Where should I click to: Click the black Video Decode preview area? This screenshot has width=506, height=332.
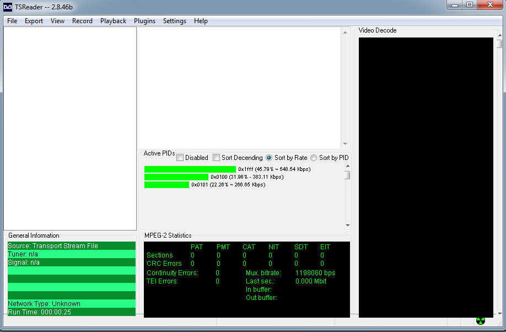(x=426, y=176)
